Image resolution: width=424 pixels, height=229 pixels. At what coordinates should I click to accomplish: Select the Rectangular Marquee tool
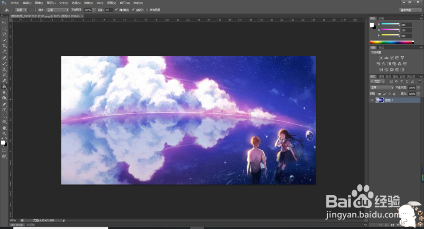4,28
